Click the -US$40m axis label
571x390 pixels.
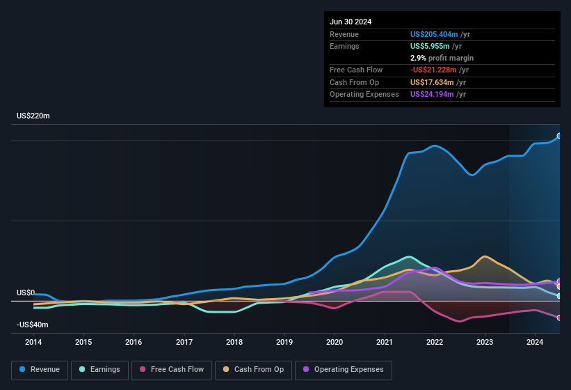(33, 325)
